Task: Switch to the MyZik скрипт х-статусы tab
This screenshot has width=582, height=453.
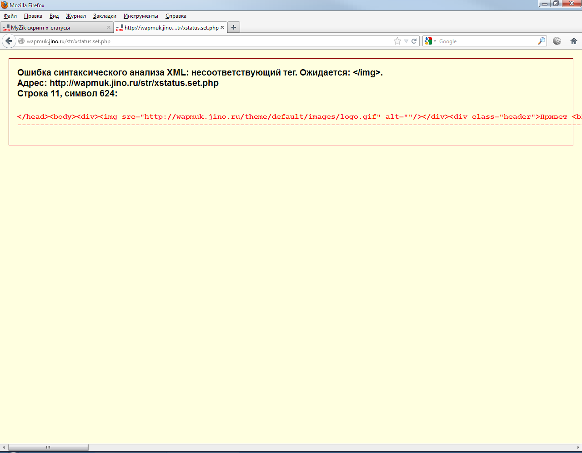Action: [50, 28]
